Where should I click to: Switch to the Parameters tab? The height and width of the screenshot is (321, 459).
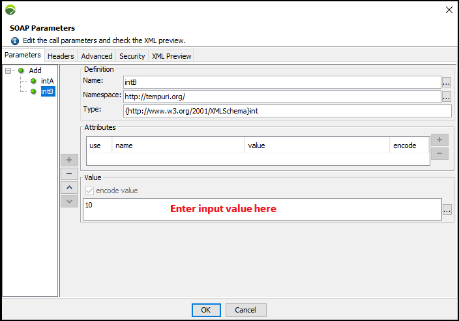point(23,55)
